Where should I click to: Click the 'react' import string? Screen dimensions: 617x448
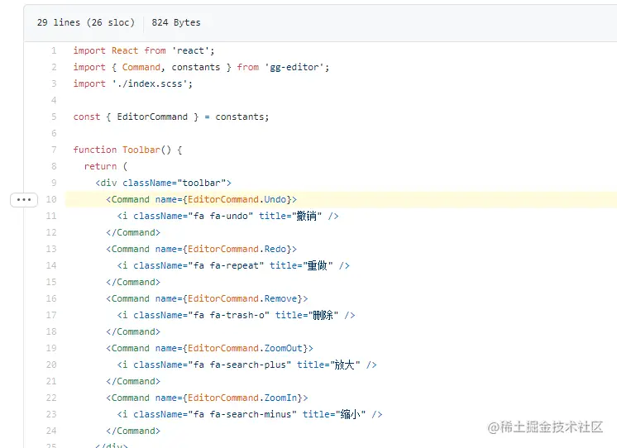190,50
